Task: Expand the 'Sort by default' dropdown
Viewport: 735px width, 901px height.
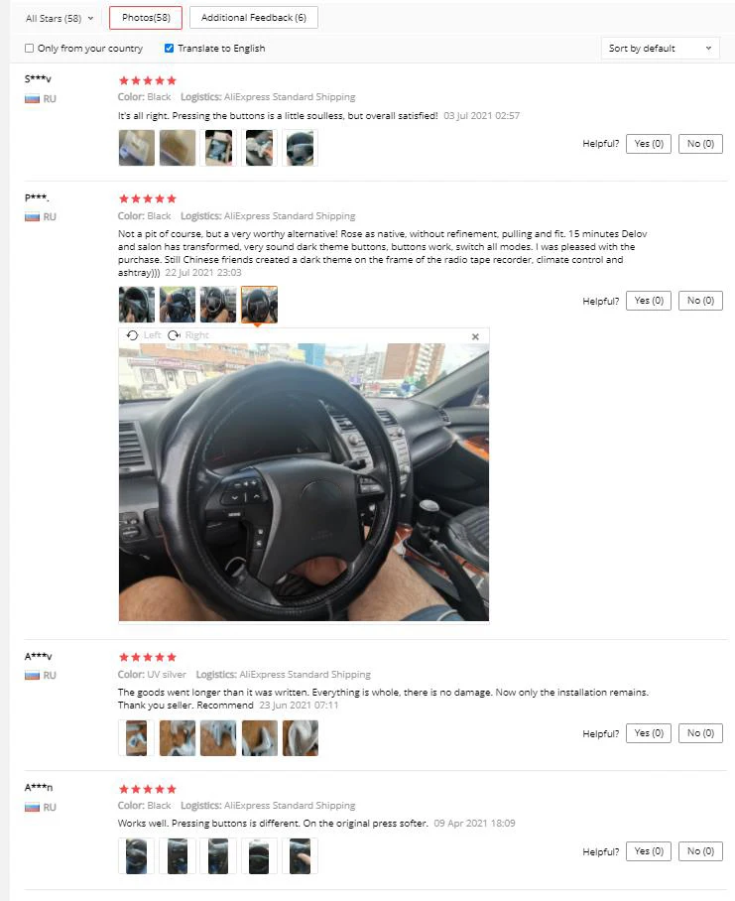Action: [x=661, y=49]
